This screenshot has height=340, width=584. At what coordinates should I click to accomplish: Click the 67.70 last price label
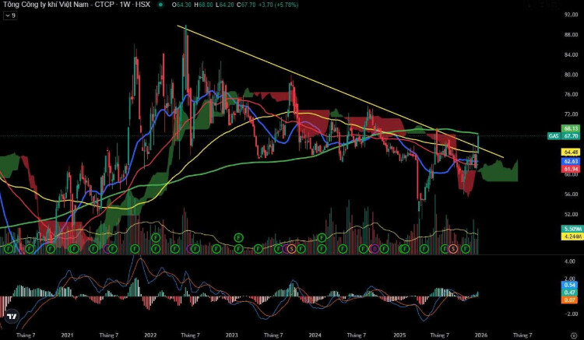[570, 136]
